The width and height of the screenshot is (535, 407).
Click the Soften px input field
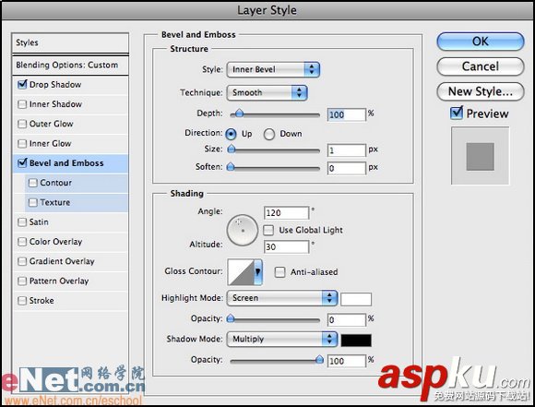click(x=346, y=168)
